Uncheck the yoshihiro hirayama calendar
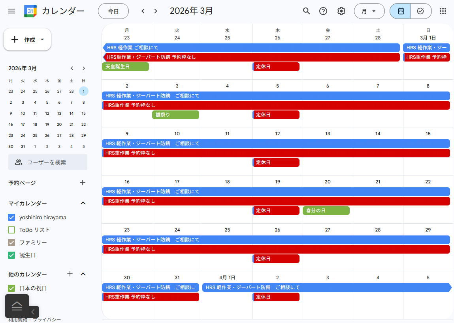Viewport: 454px width, 323px height. click(x=11, y=217)
